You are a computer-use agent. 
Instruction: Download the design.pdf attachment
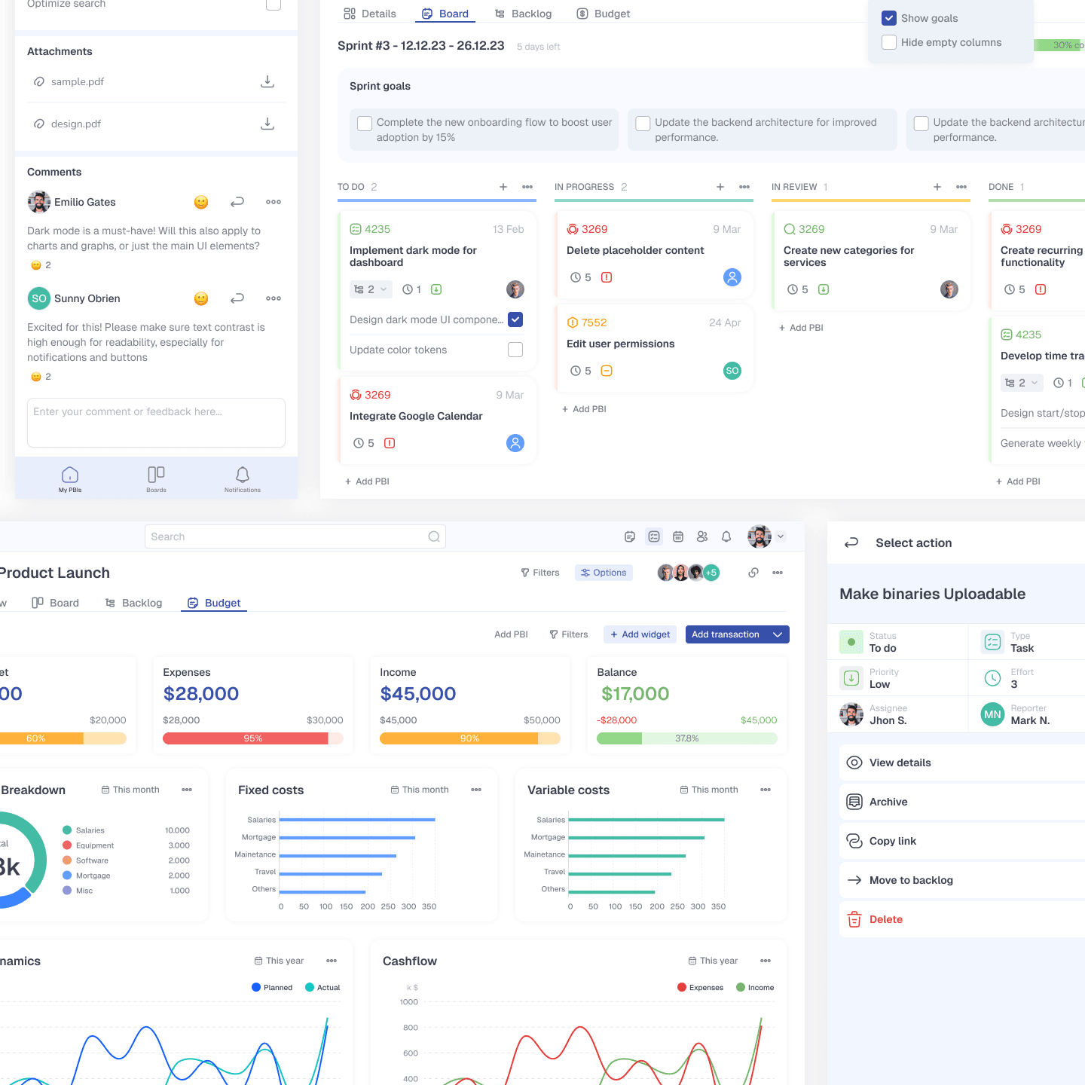(x=267, y=124)
